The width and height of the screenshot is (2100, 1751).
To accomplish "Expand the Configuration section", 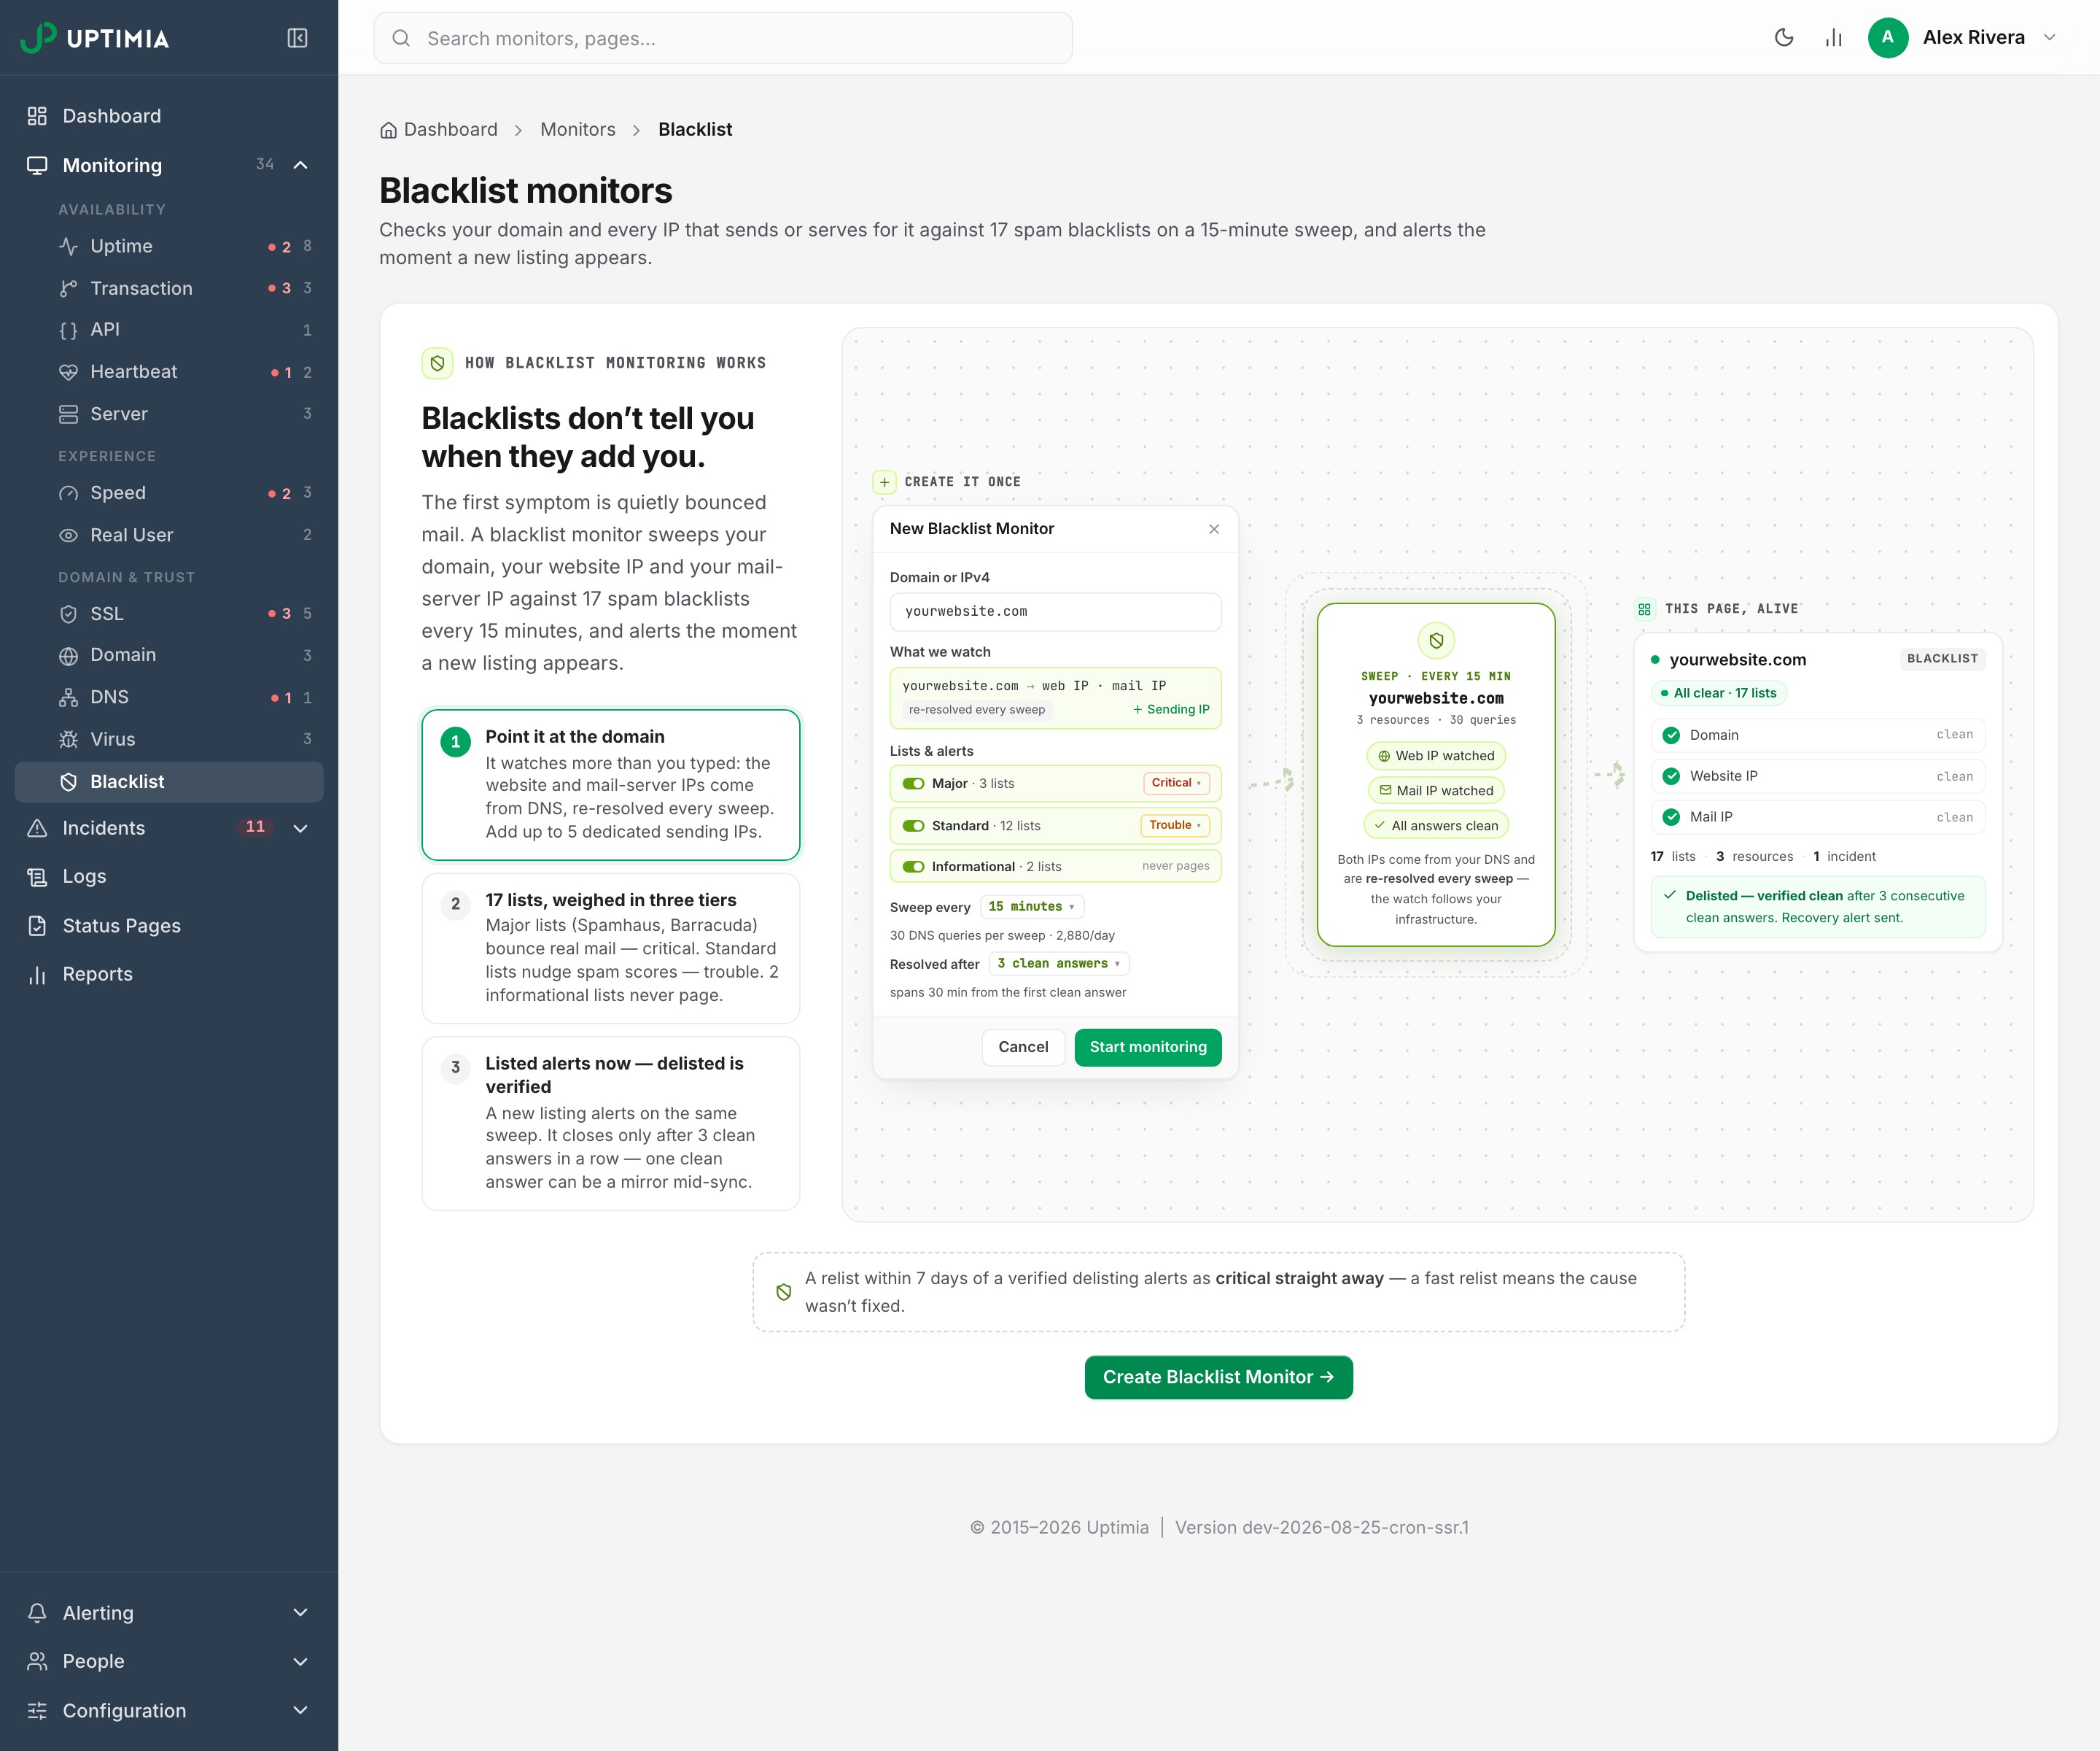I will point(169,1711).
